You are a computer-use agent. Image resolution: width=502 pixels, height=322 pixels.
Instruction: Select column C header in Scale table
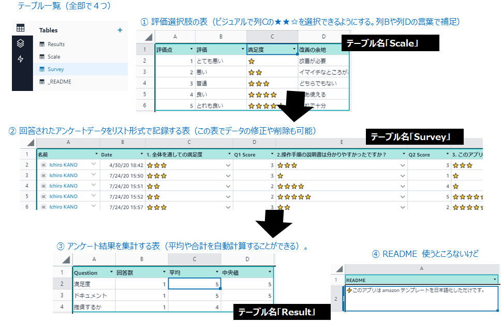pos(272,37)
